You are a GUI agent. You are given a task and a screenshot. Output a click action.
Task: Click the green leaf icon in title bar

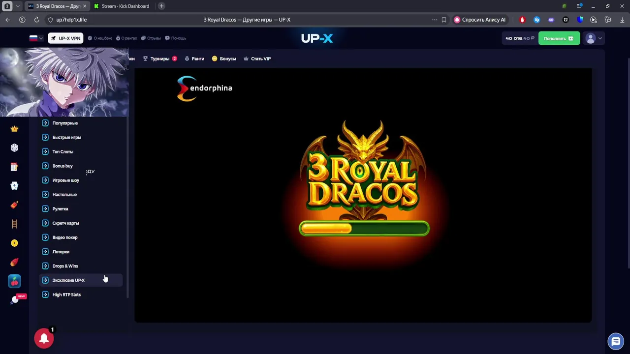click(564, 6)
